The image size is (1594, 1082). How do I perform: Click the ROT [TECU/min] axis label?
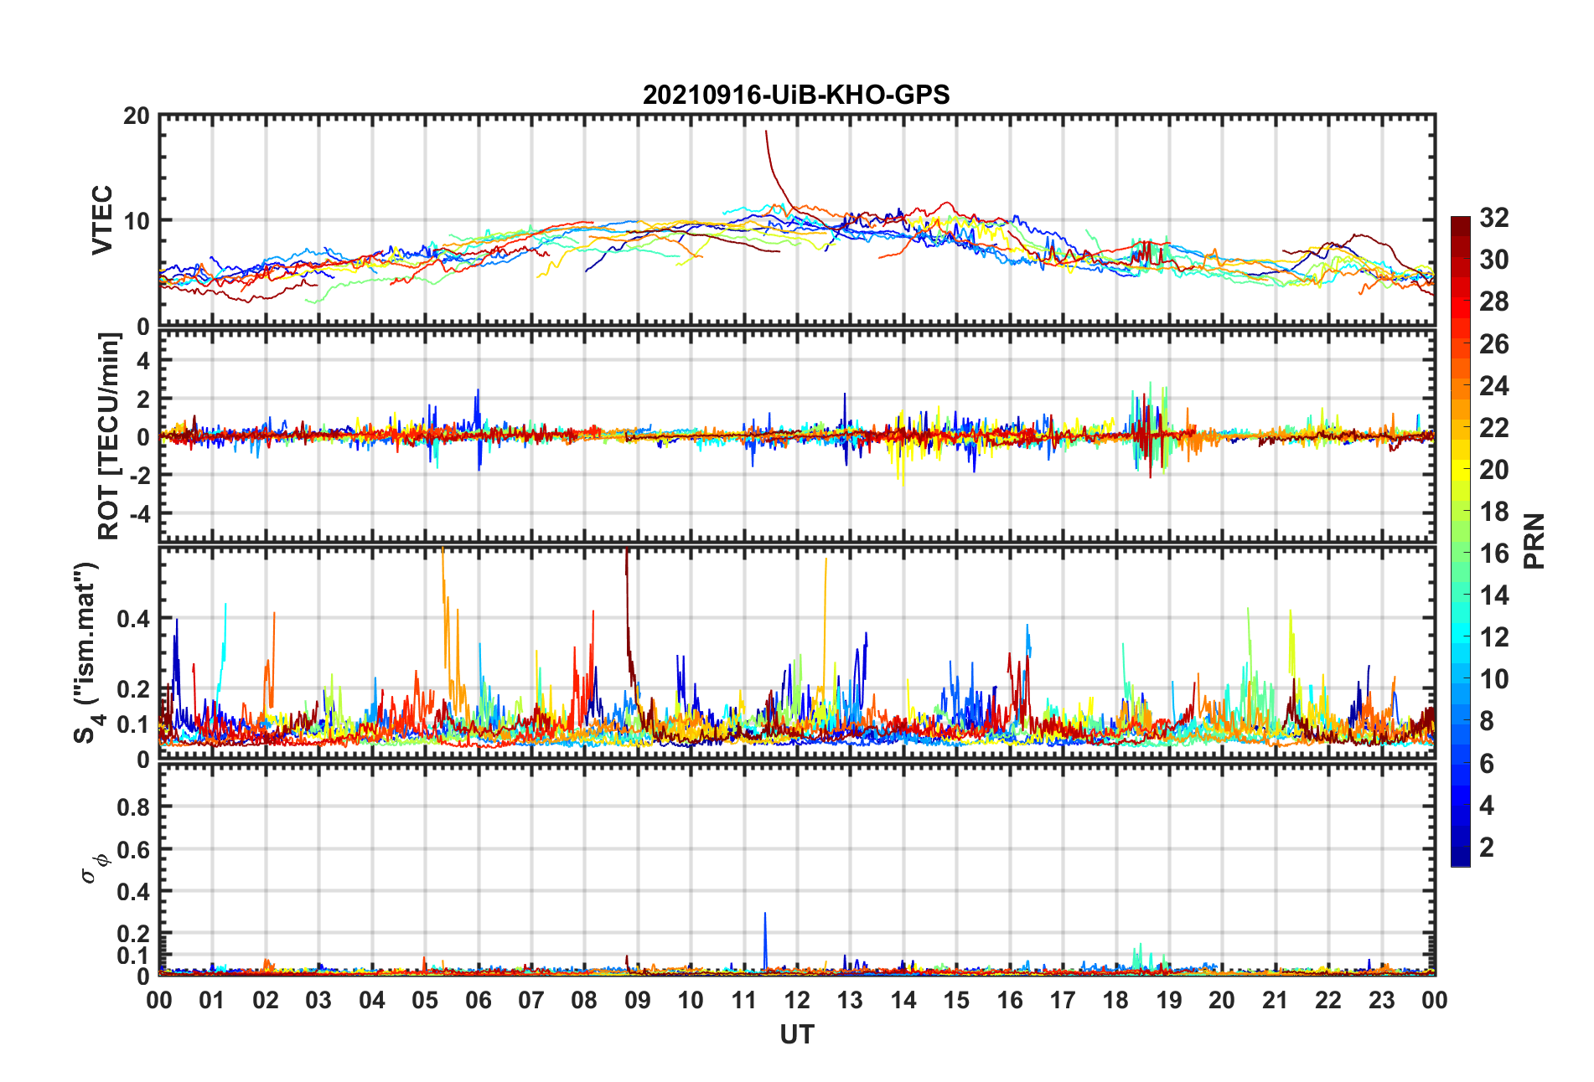109,436
